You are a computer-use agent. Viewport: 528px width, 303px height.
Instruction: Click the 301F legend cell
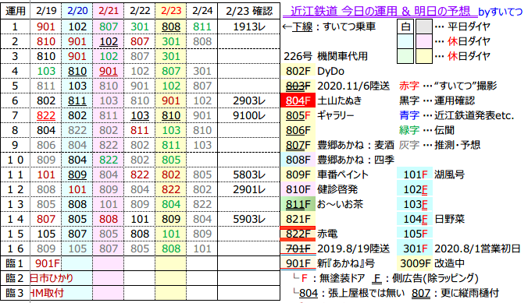pyautogui.click(x=416, y=248)
